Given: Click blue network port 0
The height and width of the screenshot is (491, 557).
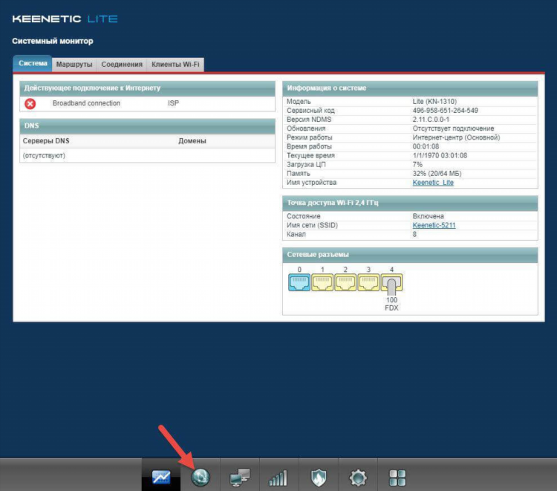Looking at the screenshot, I should (x=299, y=282).
